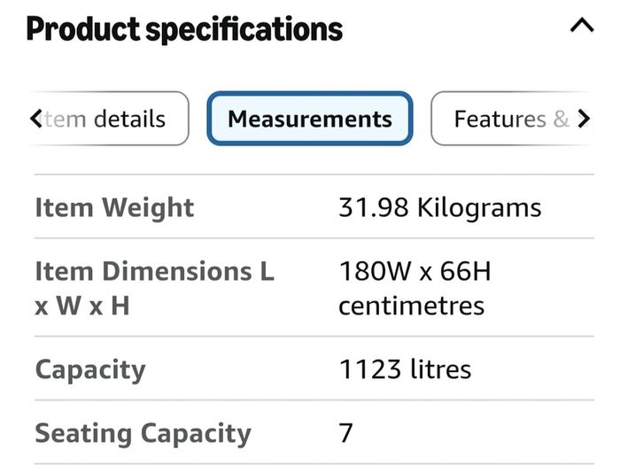This screenshot has width=620, height=465.
Task: Select the Measurements tab
Action: [310, 119]
